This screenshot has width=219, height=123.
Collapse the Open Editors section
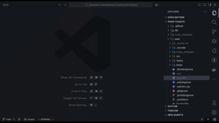pyautogui.click(x=166, y=17)
